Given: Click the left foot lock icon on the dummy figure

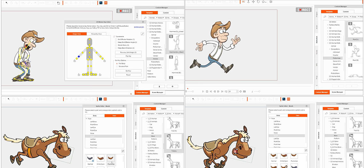Looking at the screenshot, I should click(x=79, y=75).
